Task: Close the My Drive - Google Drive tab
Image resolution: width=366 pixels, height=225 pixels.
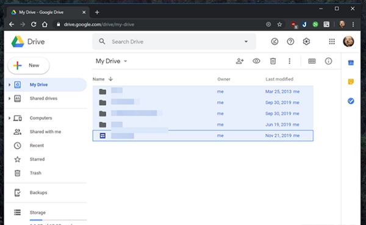Action: (84, 12)
